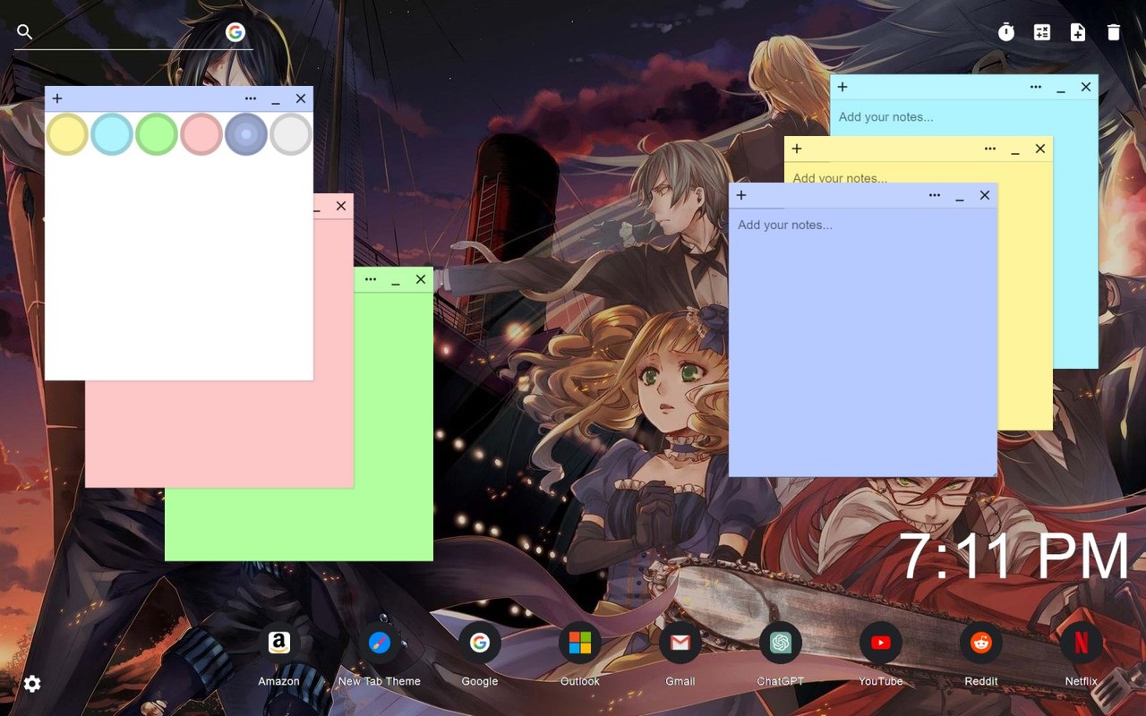The width and height of the screenshot is (1146, 716).
Task: Open the settings gear
Action: pyautogui.click(x=32, y=684)
